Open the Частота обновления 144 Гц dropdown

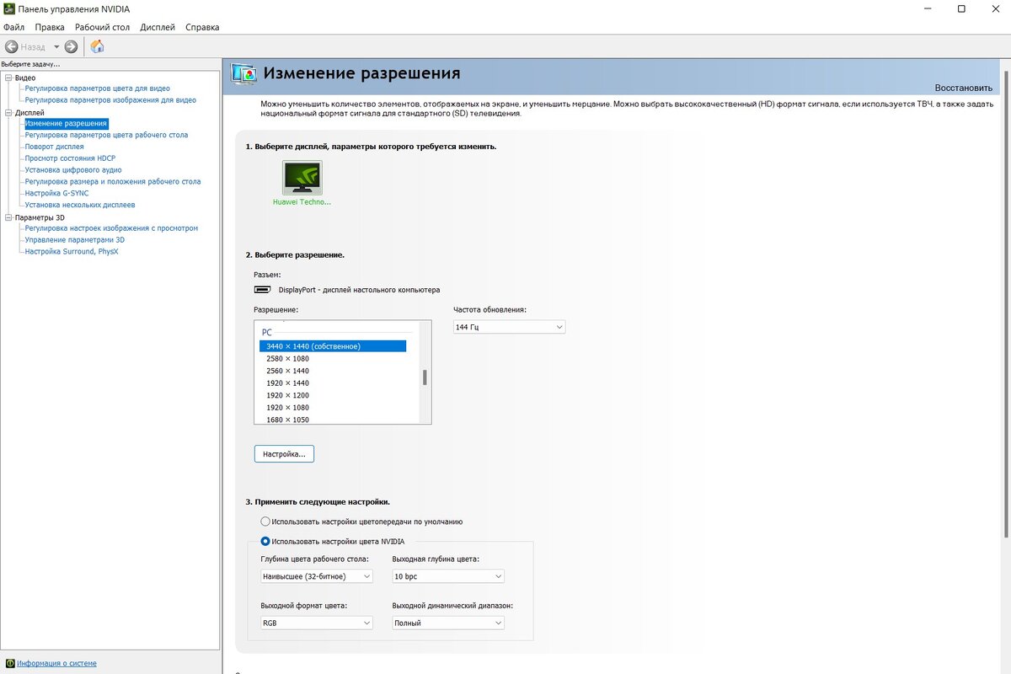point(509,327)
